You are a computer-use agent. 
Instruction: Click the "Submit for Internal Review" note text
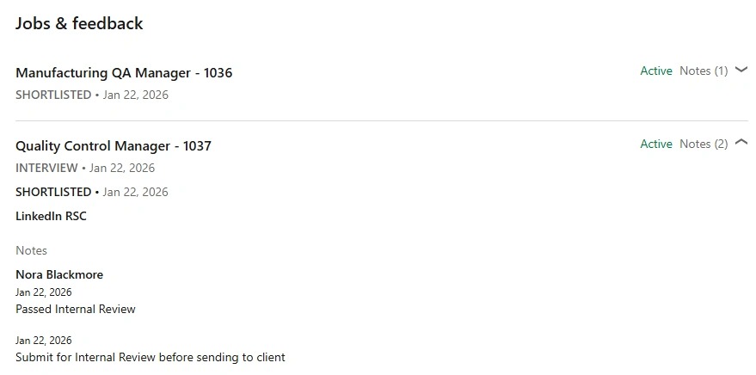pos(151,357)
